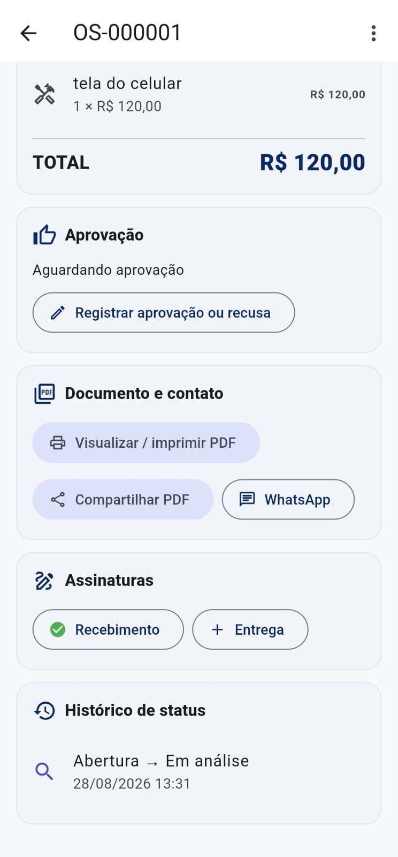Open the Abertura → Em análise history entry
The width and height of the screenshot is (398, 857).
pos(199,772)
